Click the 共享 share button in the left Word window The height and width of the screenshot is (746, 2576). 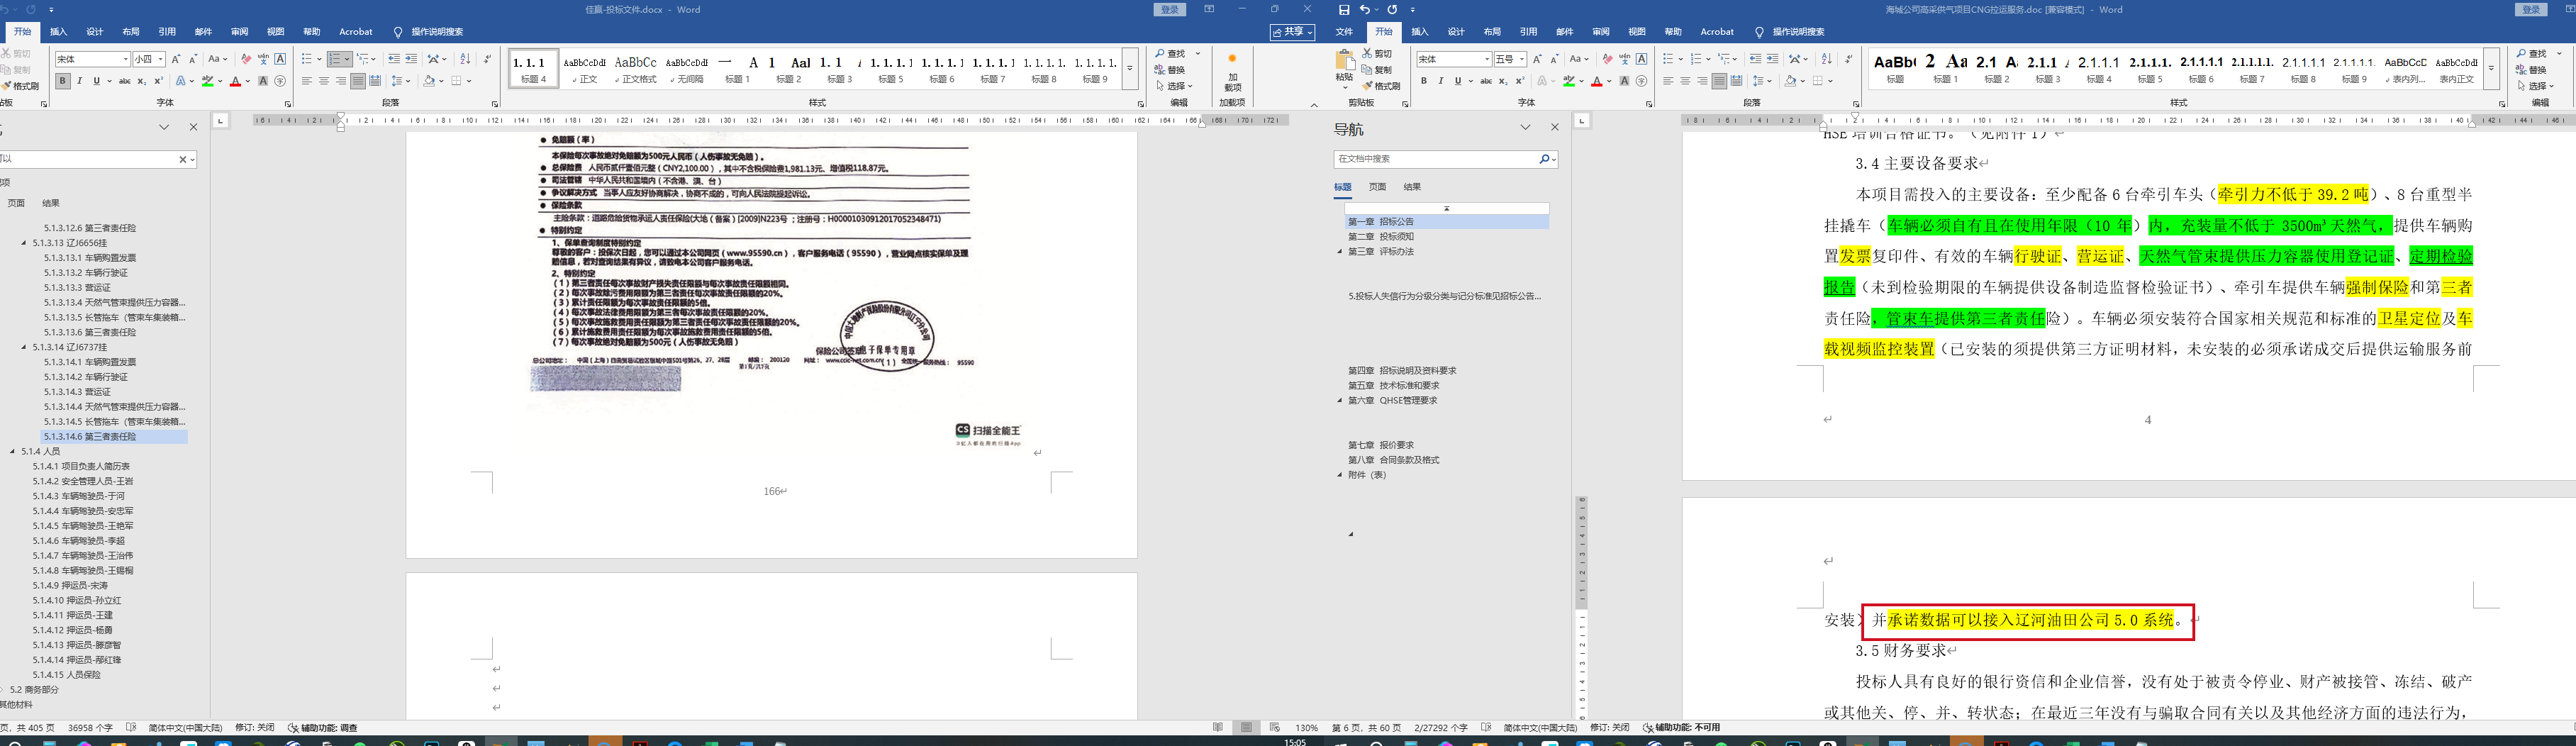click(x=1293, y=32)
